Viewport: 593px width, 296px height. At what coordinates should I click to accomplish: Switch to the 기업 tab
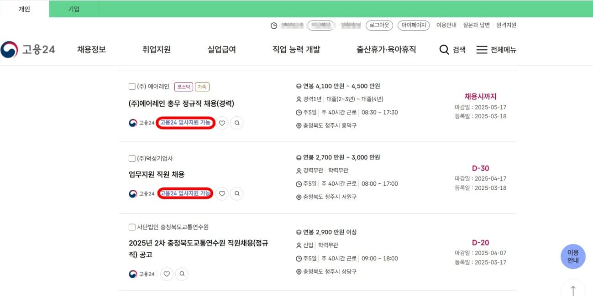tap(73, 9)
